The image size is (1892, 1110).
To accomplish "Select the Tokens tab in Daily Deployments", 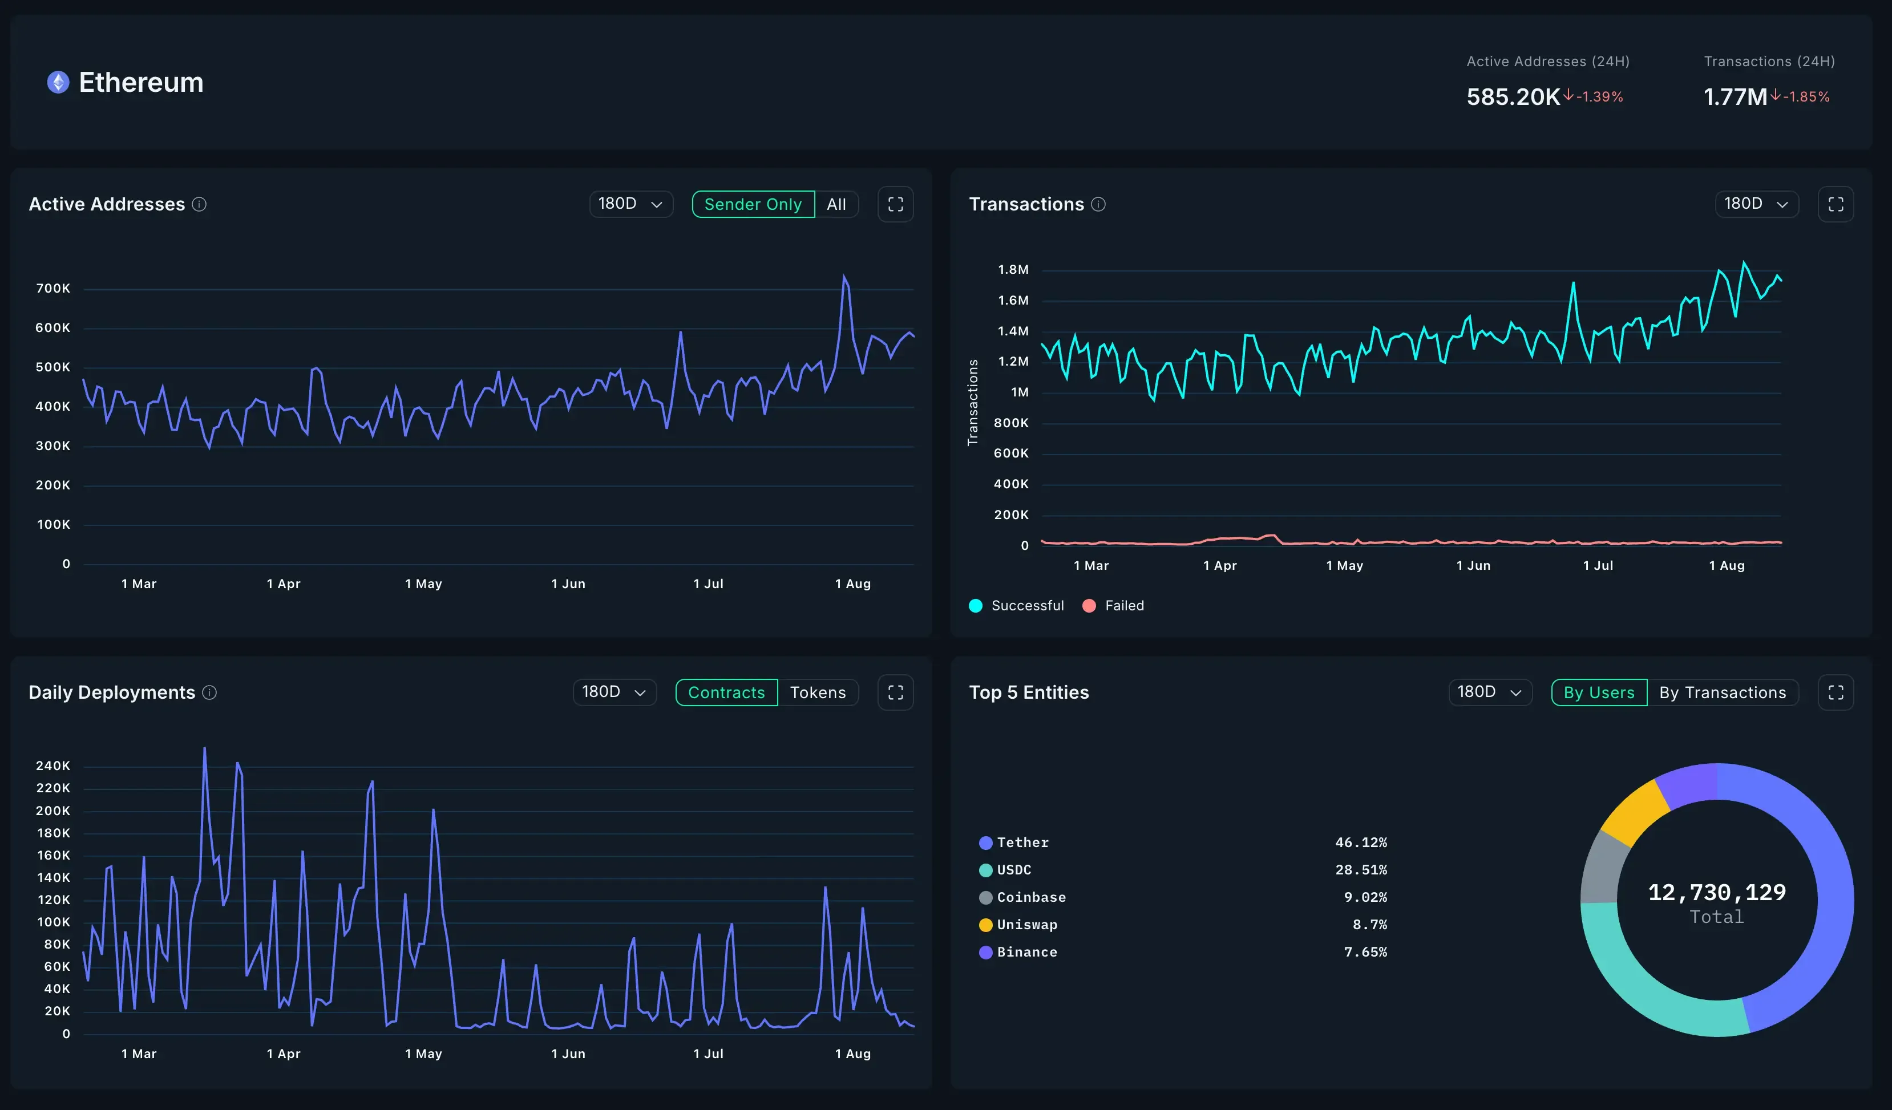I will pyautogui.click(x=817, y=692).
